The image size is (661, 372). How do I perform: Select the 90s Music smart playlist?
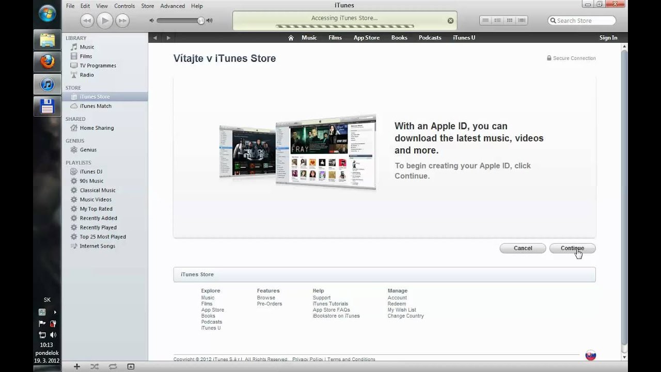91,181
